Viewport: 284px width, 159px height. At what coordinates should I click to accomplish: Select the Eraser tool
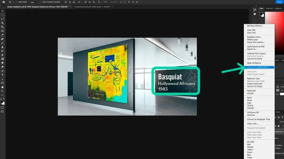click(x=2, y=55)
